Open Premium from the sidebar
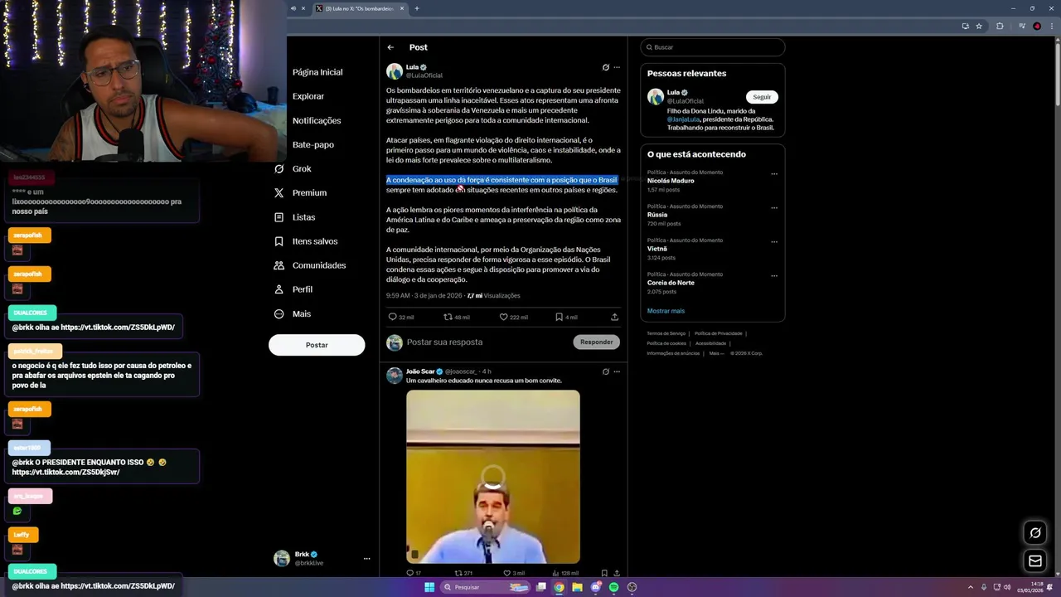The width and height of the screenshot is (1061, 597). point(300,192)
